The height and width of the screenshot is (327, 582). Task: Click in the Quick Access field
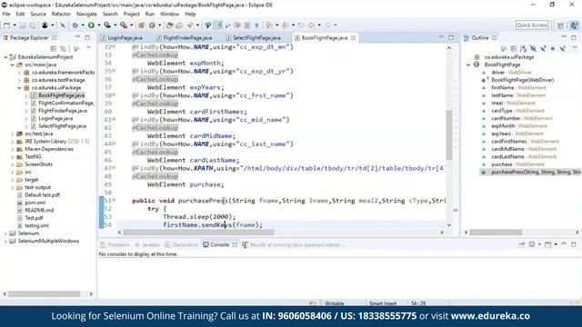pos(532,25)
